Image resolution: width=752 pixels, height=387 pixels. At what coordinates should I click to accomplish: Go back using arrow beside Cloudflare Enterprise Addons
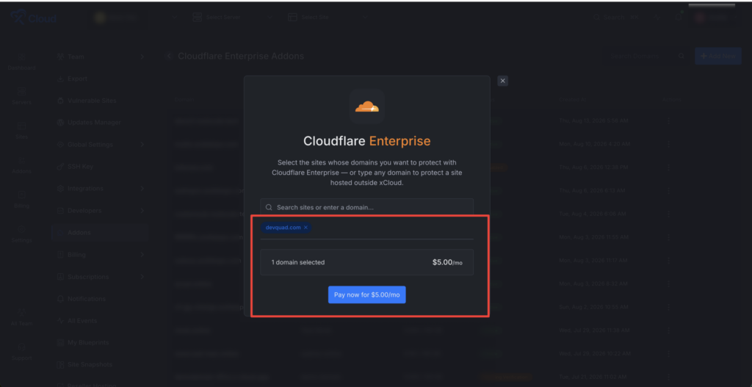(x=169, y=56)
